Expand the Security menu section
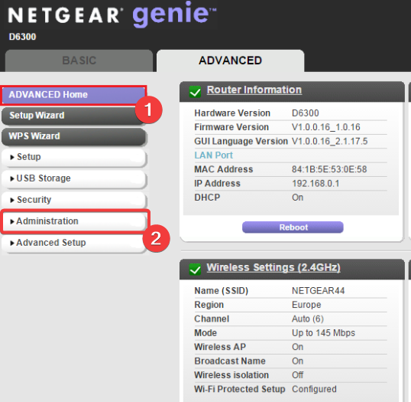The height and width of the screenshot is (402, 411). pyautogui.click(x=73, y=200)
